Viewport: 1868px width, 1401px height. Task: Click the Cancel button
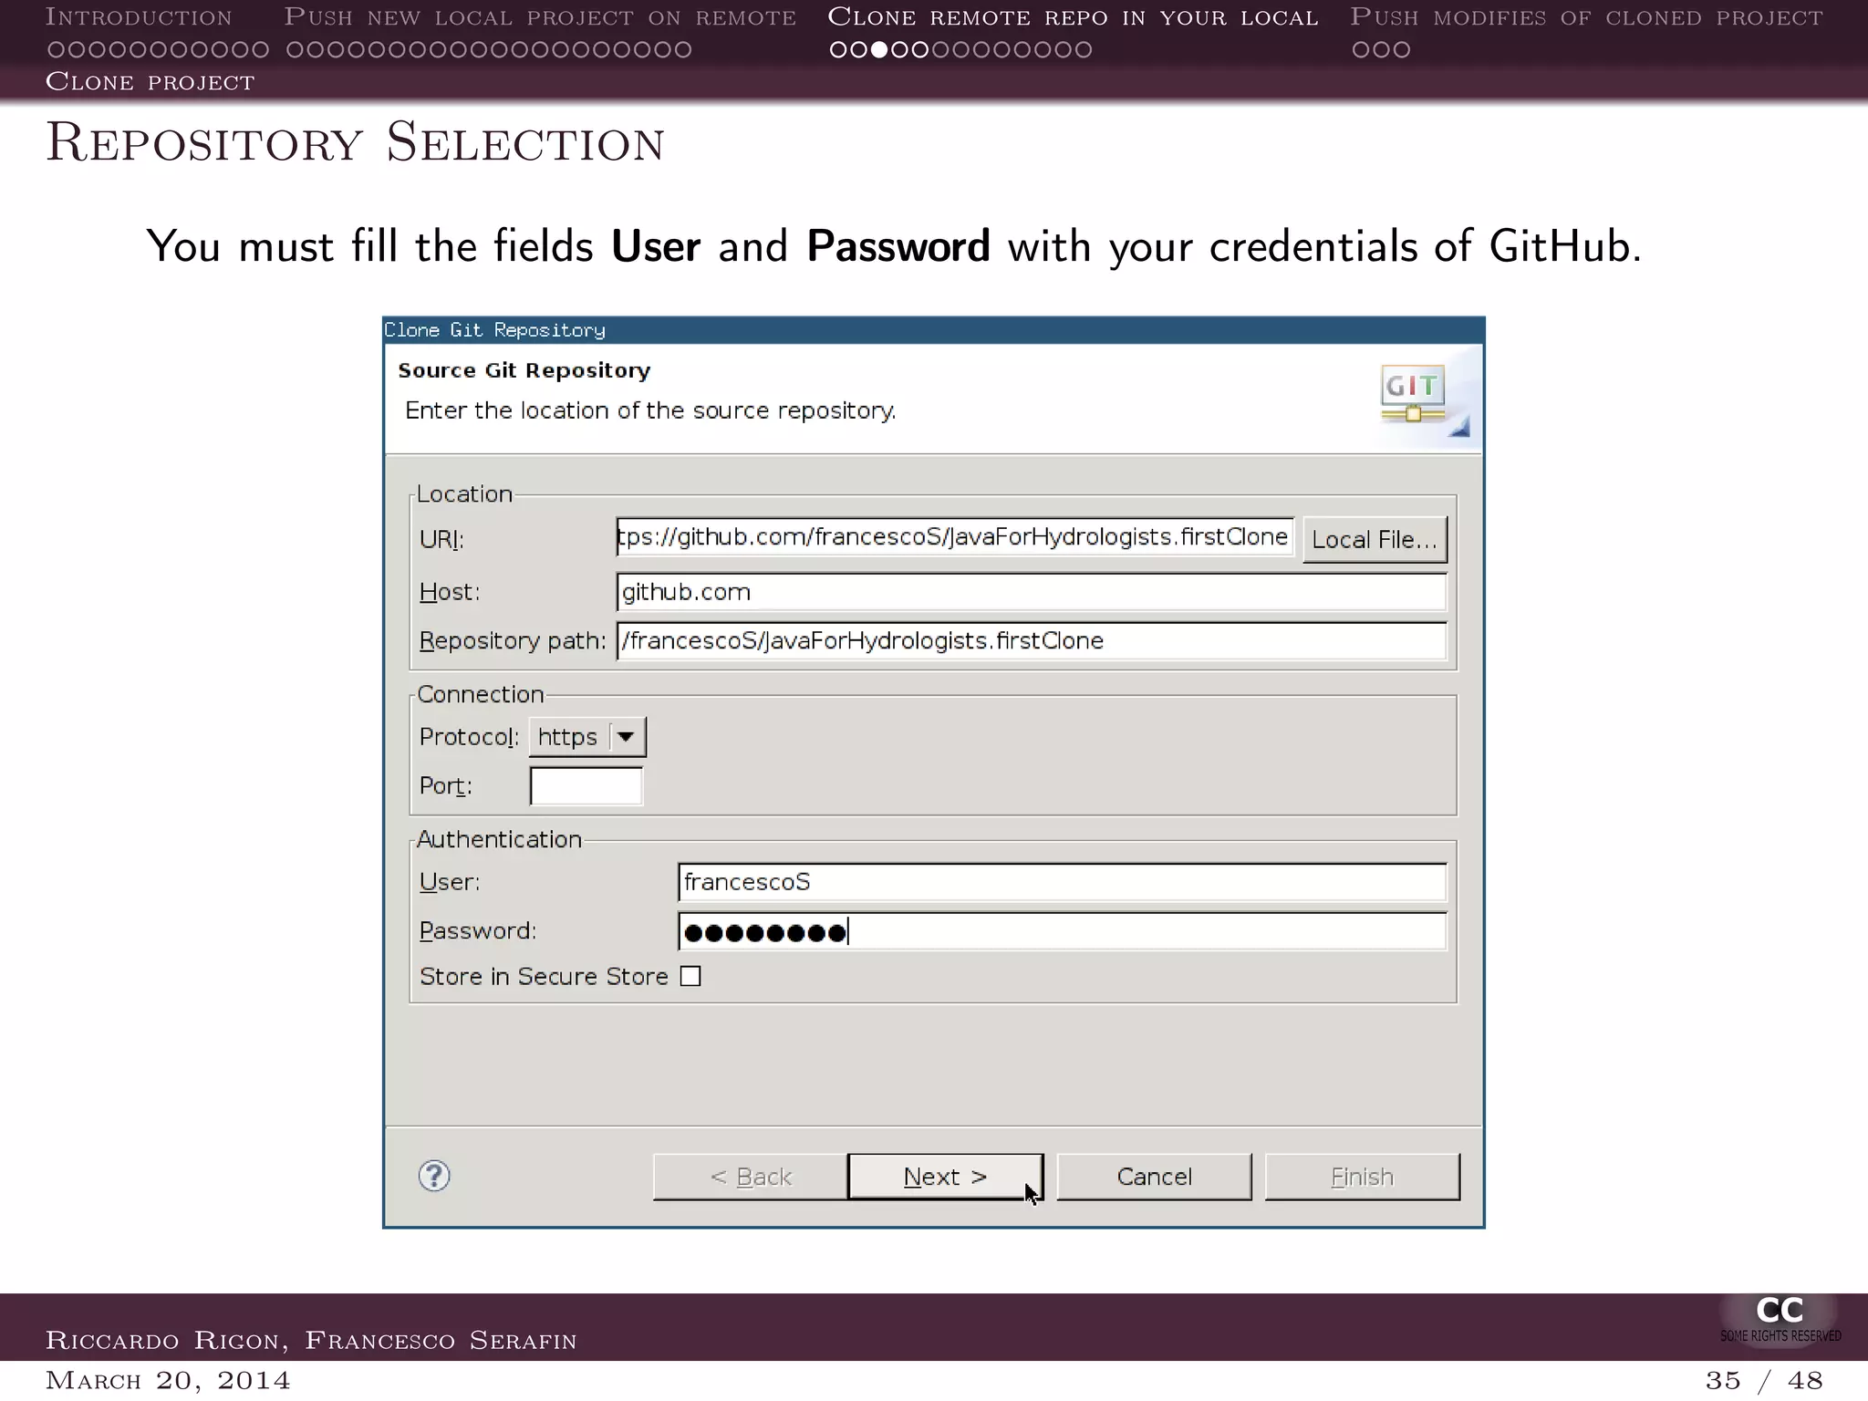[x=1154, y=1177]
